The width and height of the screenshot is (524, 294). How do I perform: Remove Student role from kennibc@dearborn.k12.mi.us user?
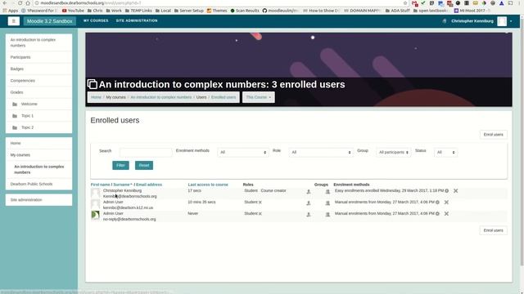coord(260,203)
